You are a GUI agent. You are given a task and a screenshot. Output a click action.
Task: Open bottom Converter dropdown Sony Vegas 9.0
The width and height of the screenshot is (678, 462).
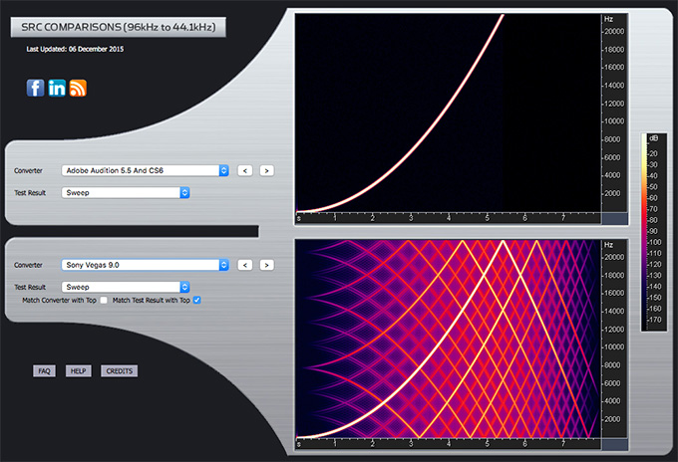pos(145,265)
